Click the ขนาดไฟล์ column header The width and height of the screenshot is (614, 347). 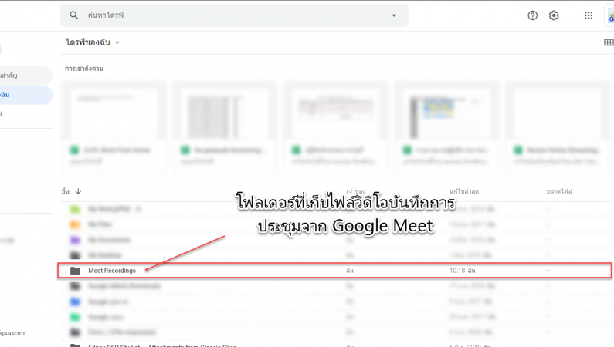(559, 191)
